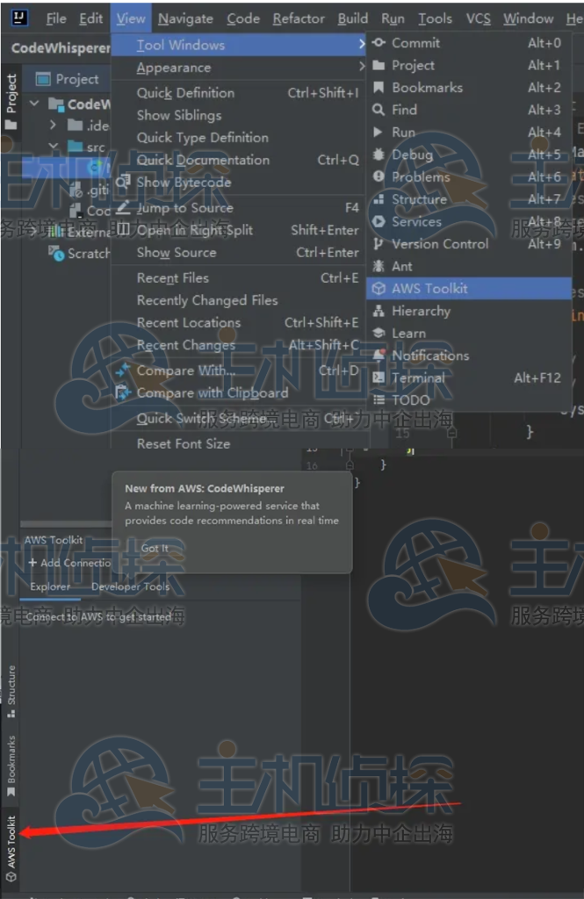Open the Tools menu
Viewport: 584px width, 899px height.
(435, 18)
